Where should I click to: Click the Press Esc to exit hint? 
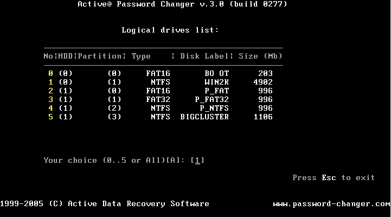pos(334,177)
